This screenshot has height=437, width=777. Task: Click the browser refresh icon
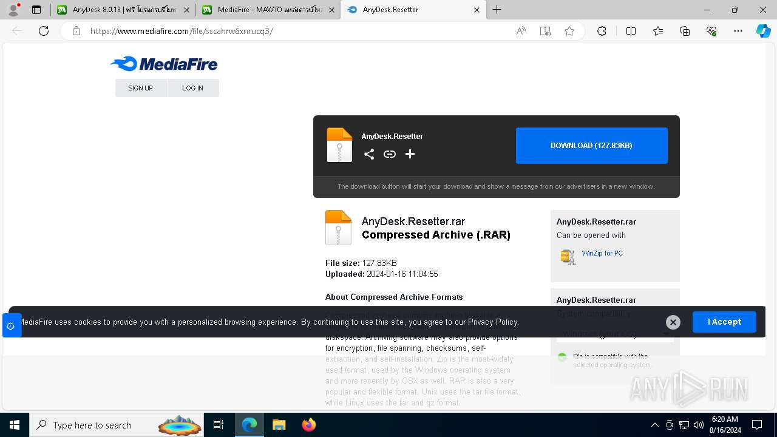(x=44, y=31)
